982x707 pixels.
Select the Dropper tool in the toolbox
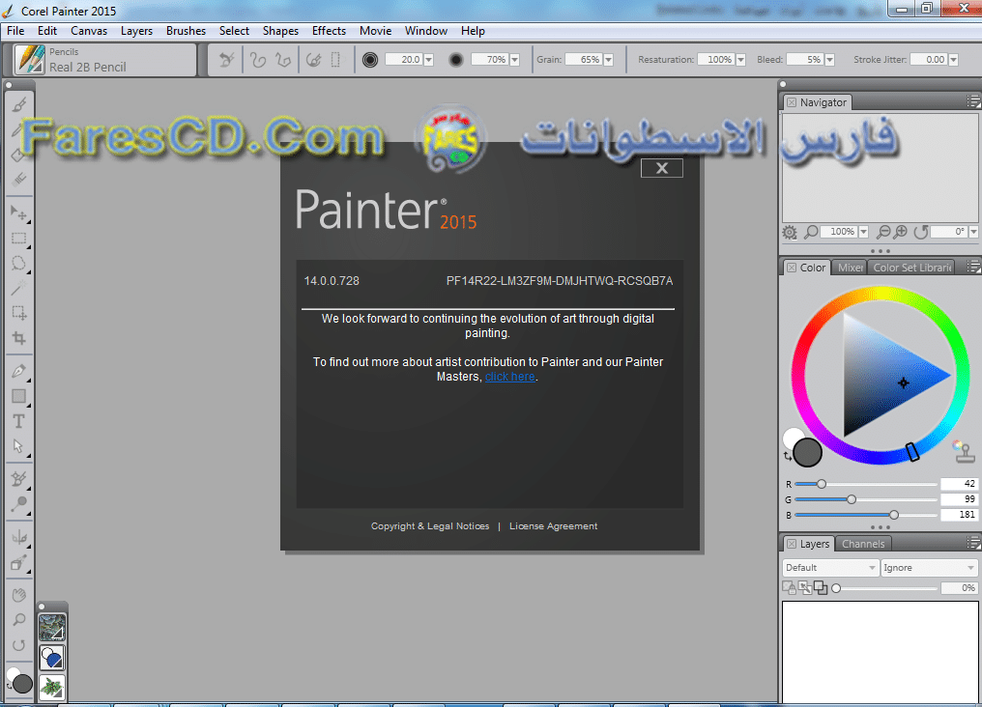click(18, 129)
